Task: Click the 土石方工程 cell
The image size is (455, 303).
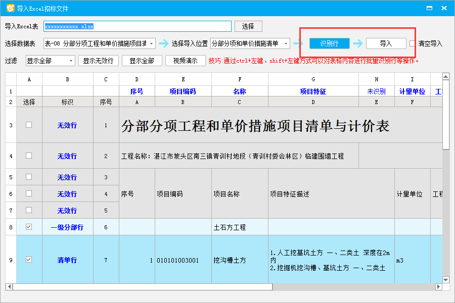Action: (x=240, y=227)
